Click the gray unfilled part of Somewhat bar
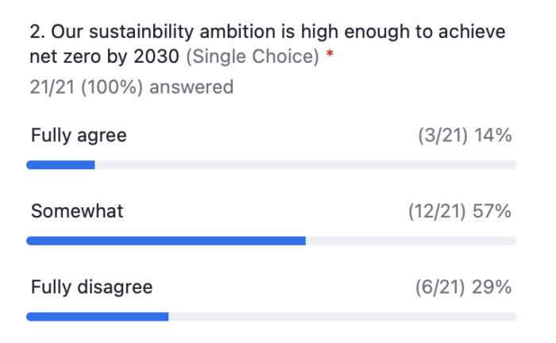The width and height of the screenshot is (556, 343). [411, 241]
